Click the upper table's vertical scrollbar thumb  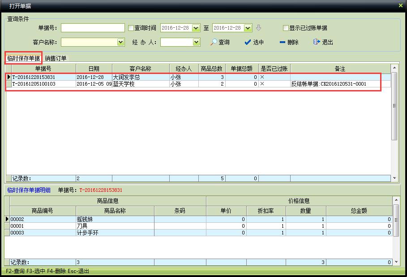coord(394,106)
